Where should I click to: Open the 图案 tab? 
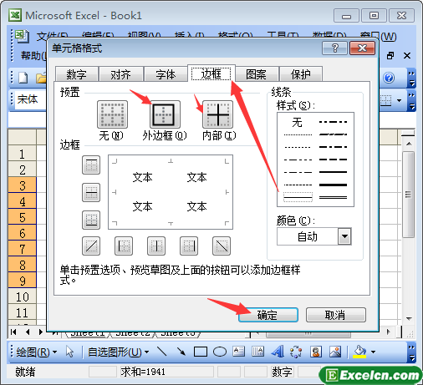pyautogui.click(x=257, y=74)
